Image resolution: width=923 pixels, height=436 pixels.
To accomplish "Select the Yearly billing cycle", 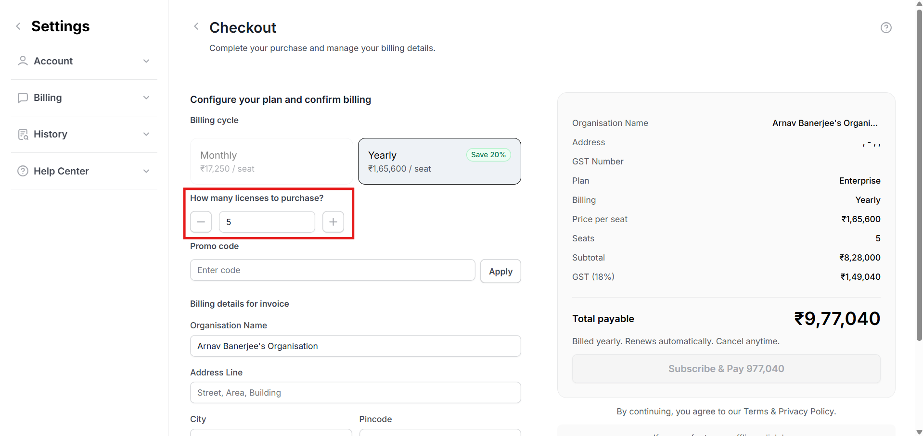I will click(439, 162).
